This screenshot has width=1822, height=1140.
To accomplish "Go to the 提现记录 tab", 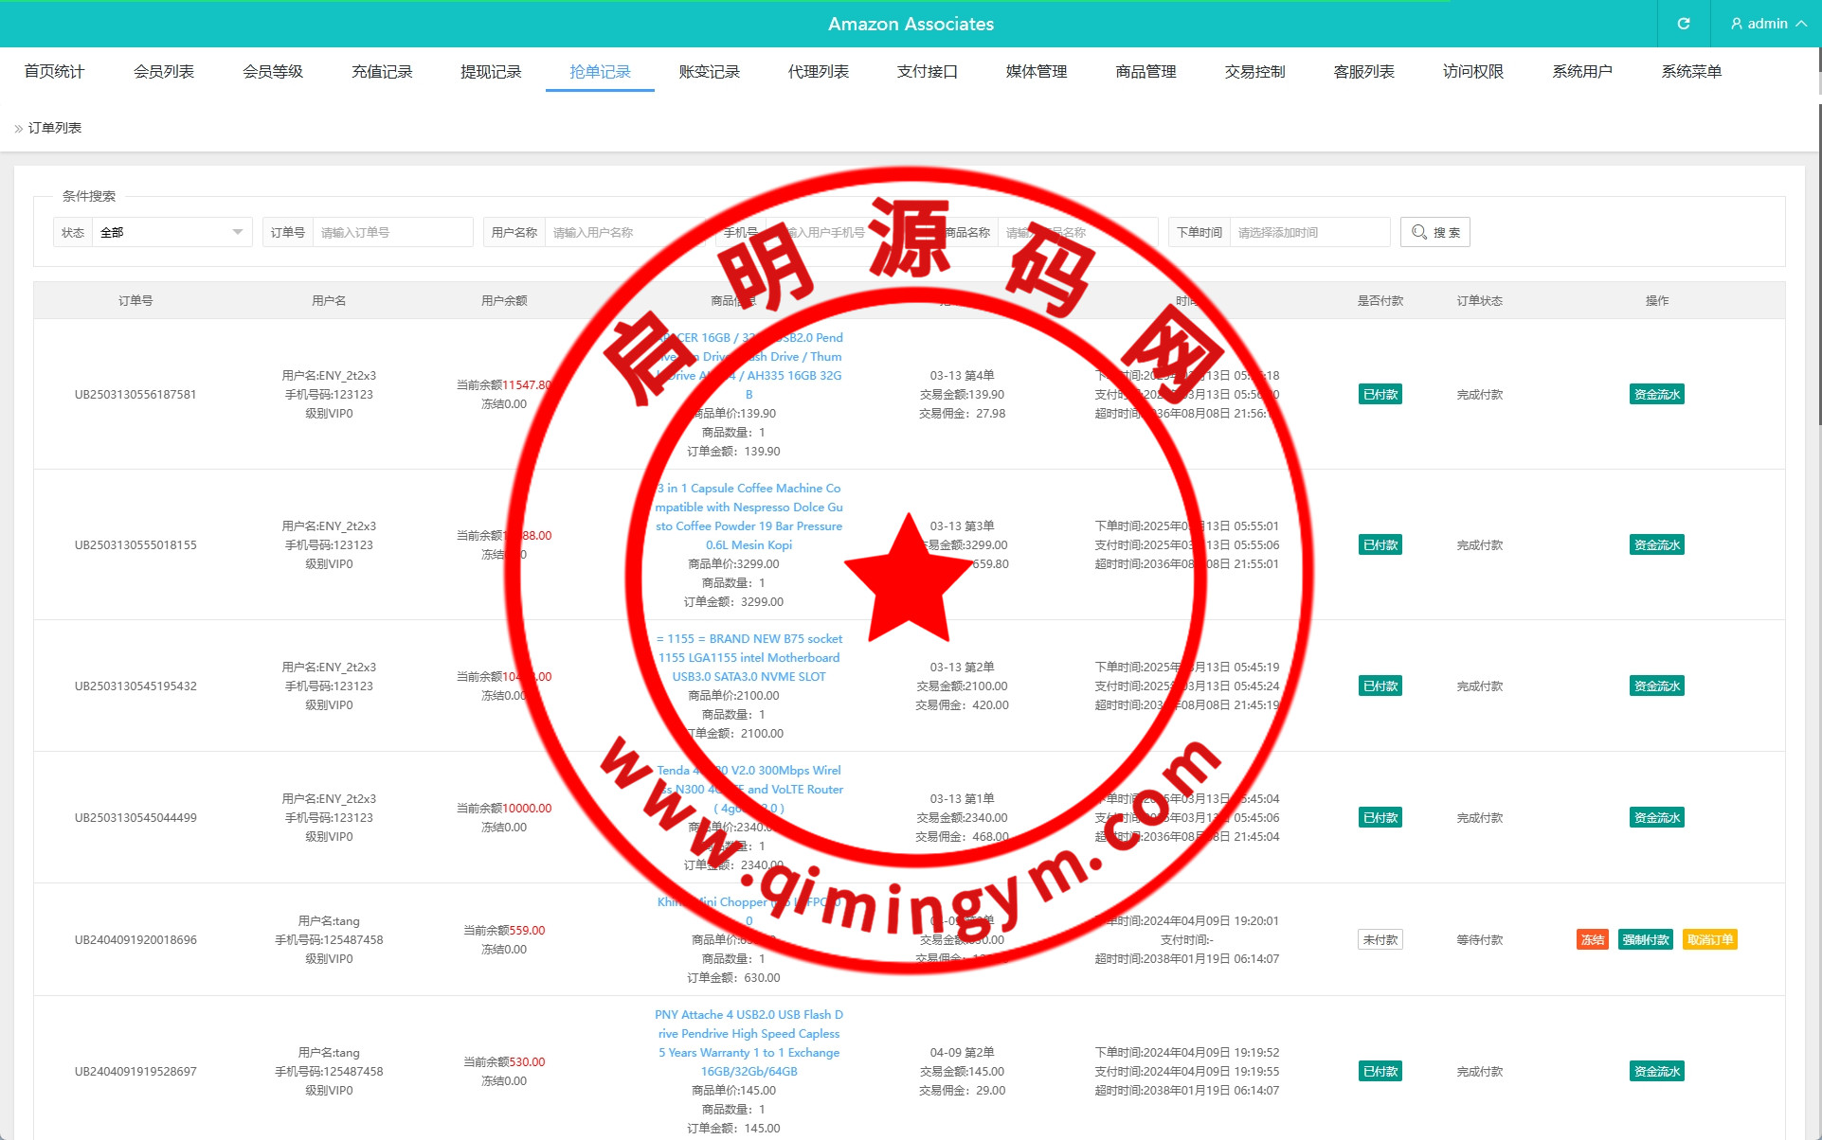I will tap(491, 72).
